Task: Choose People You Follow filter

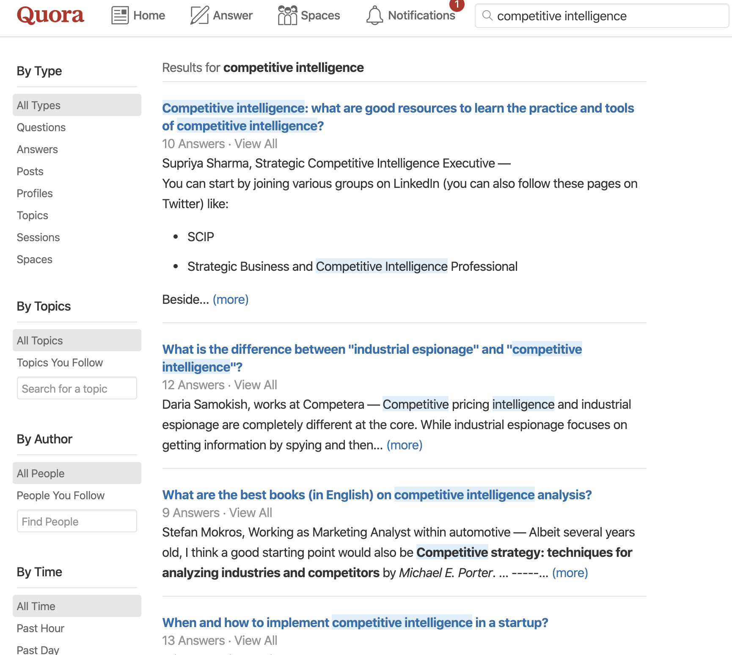Action: click(61, 495)
